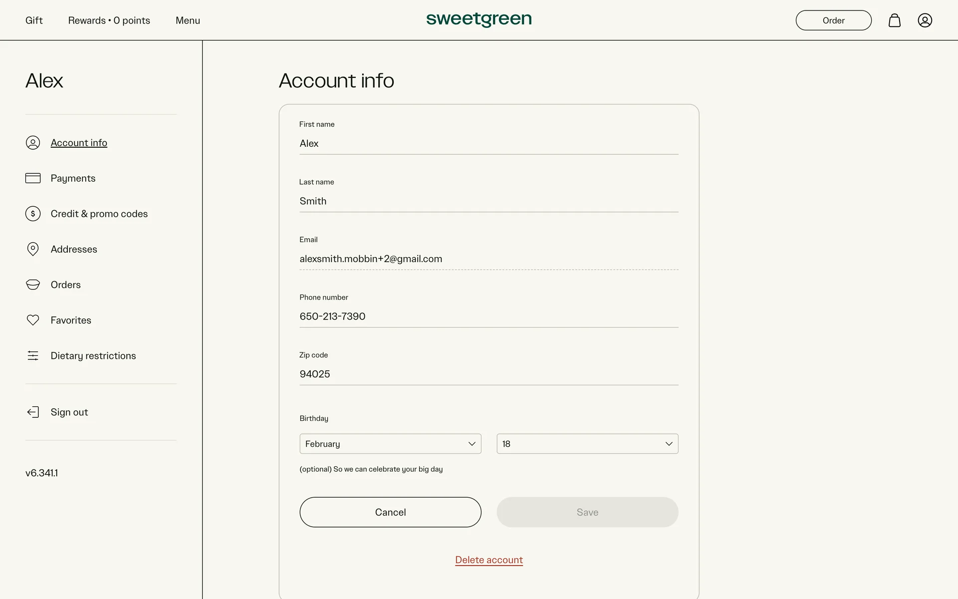The height and width of the screenshot is (599, 958).
Task: Open the birthday month dropdown
Action: point(390,444)
